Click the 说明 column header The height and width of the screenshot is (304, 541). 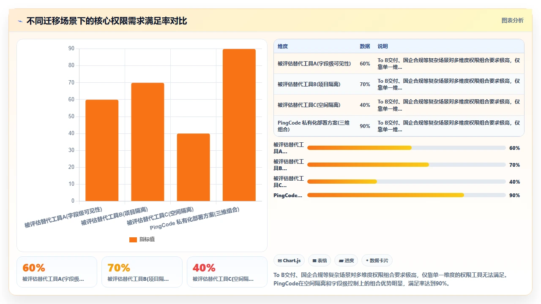[x=383, y=46]
